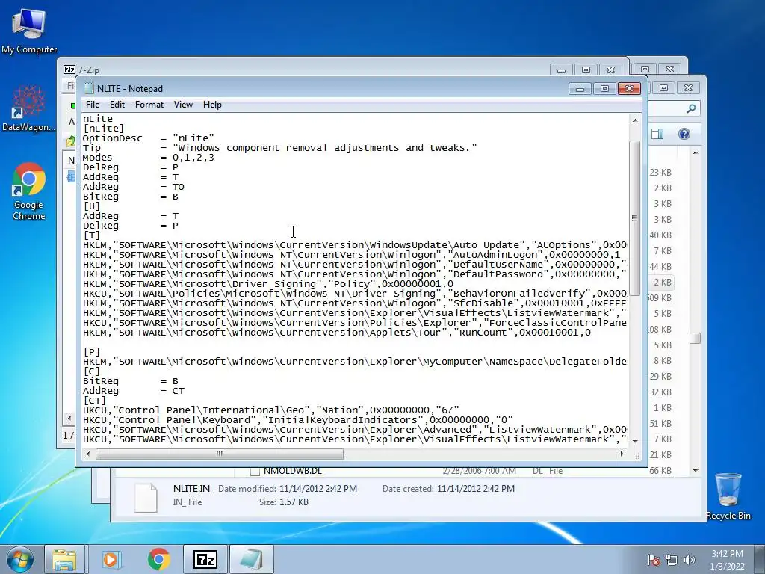
Task: Click the 66 KB size entry in Explorer
Action: tap(660, 471)
